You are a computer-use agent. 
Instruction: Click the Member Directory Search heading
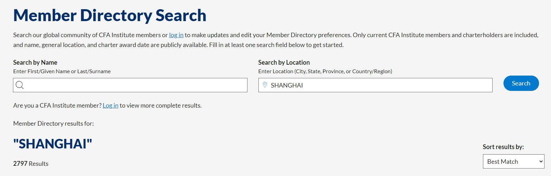[x=110, y=15]
